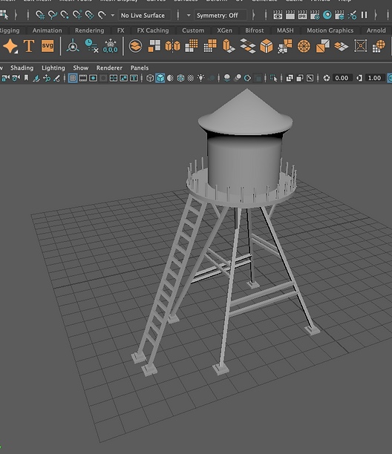Viewport: 392px width, 454px height.
Task: Open the viewport Panels menu
Action: (140, 68)
